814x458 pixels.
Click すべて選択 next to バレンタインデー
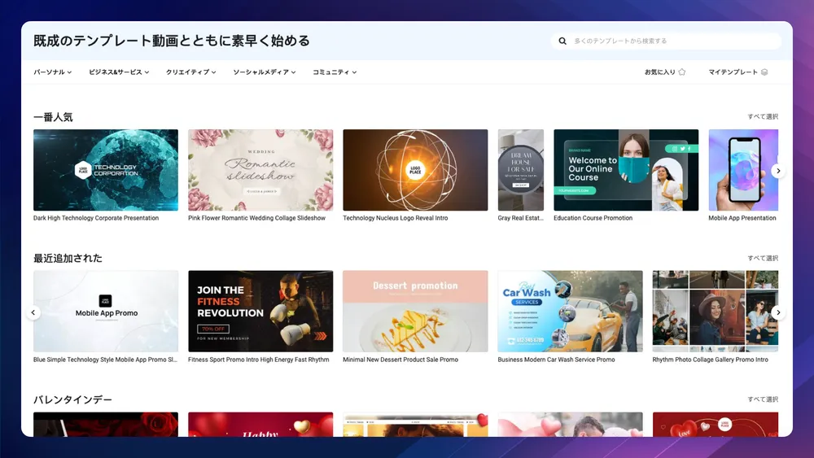pyautogui.click(x=763, y=399)
